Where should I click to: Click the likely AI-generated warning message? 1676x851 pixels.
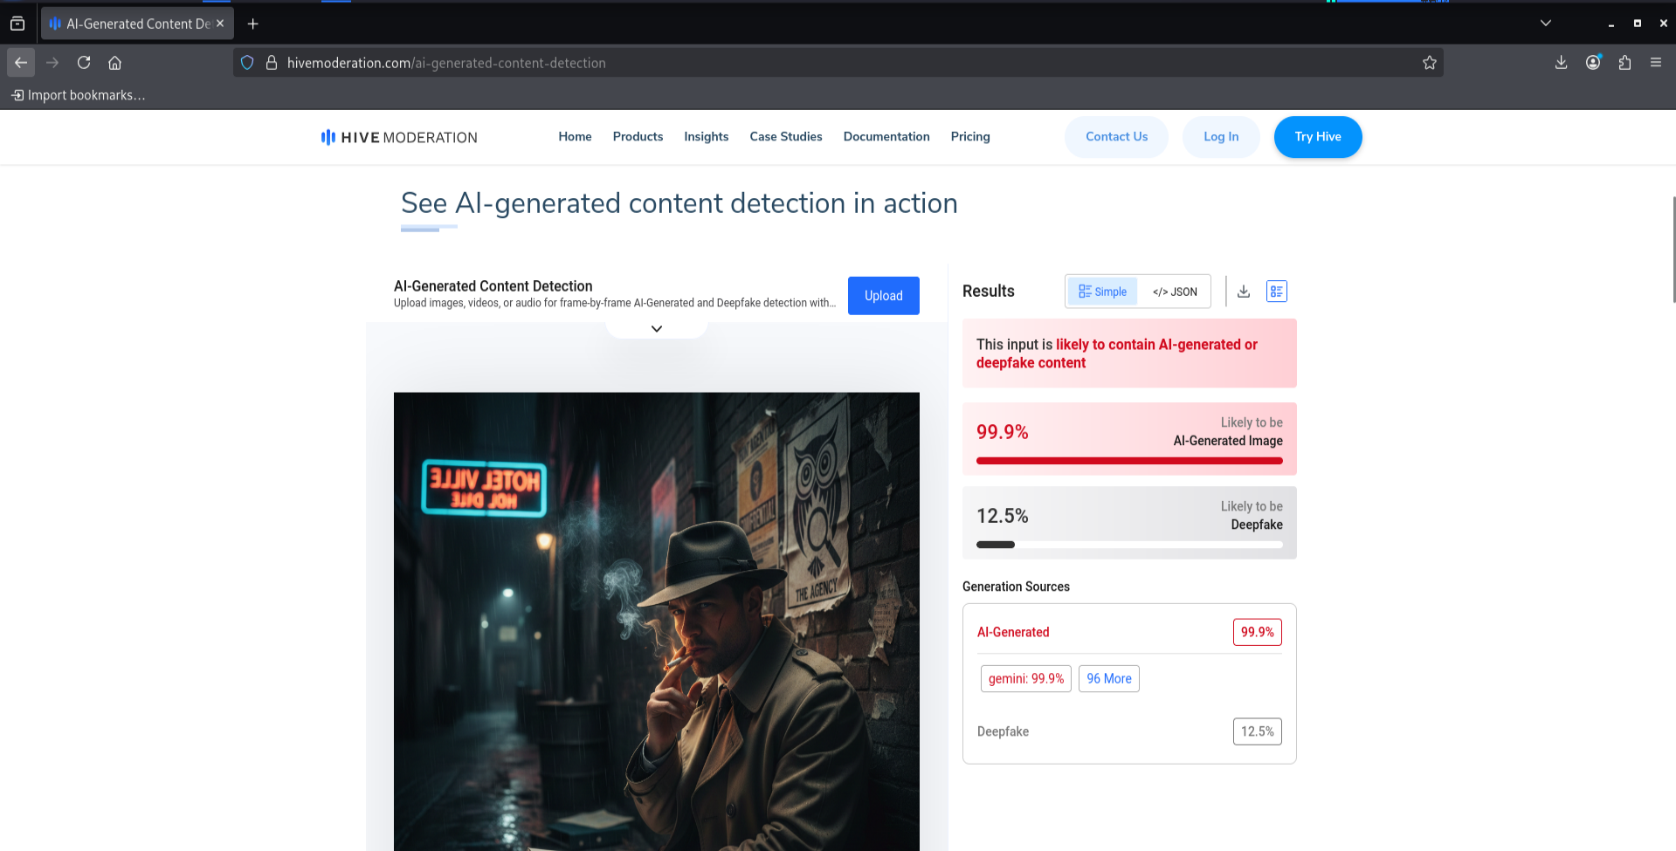coord(1129,353)
